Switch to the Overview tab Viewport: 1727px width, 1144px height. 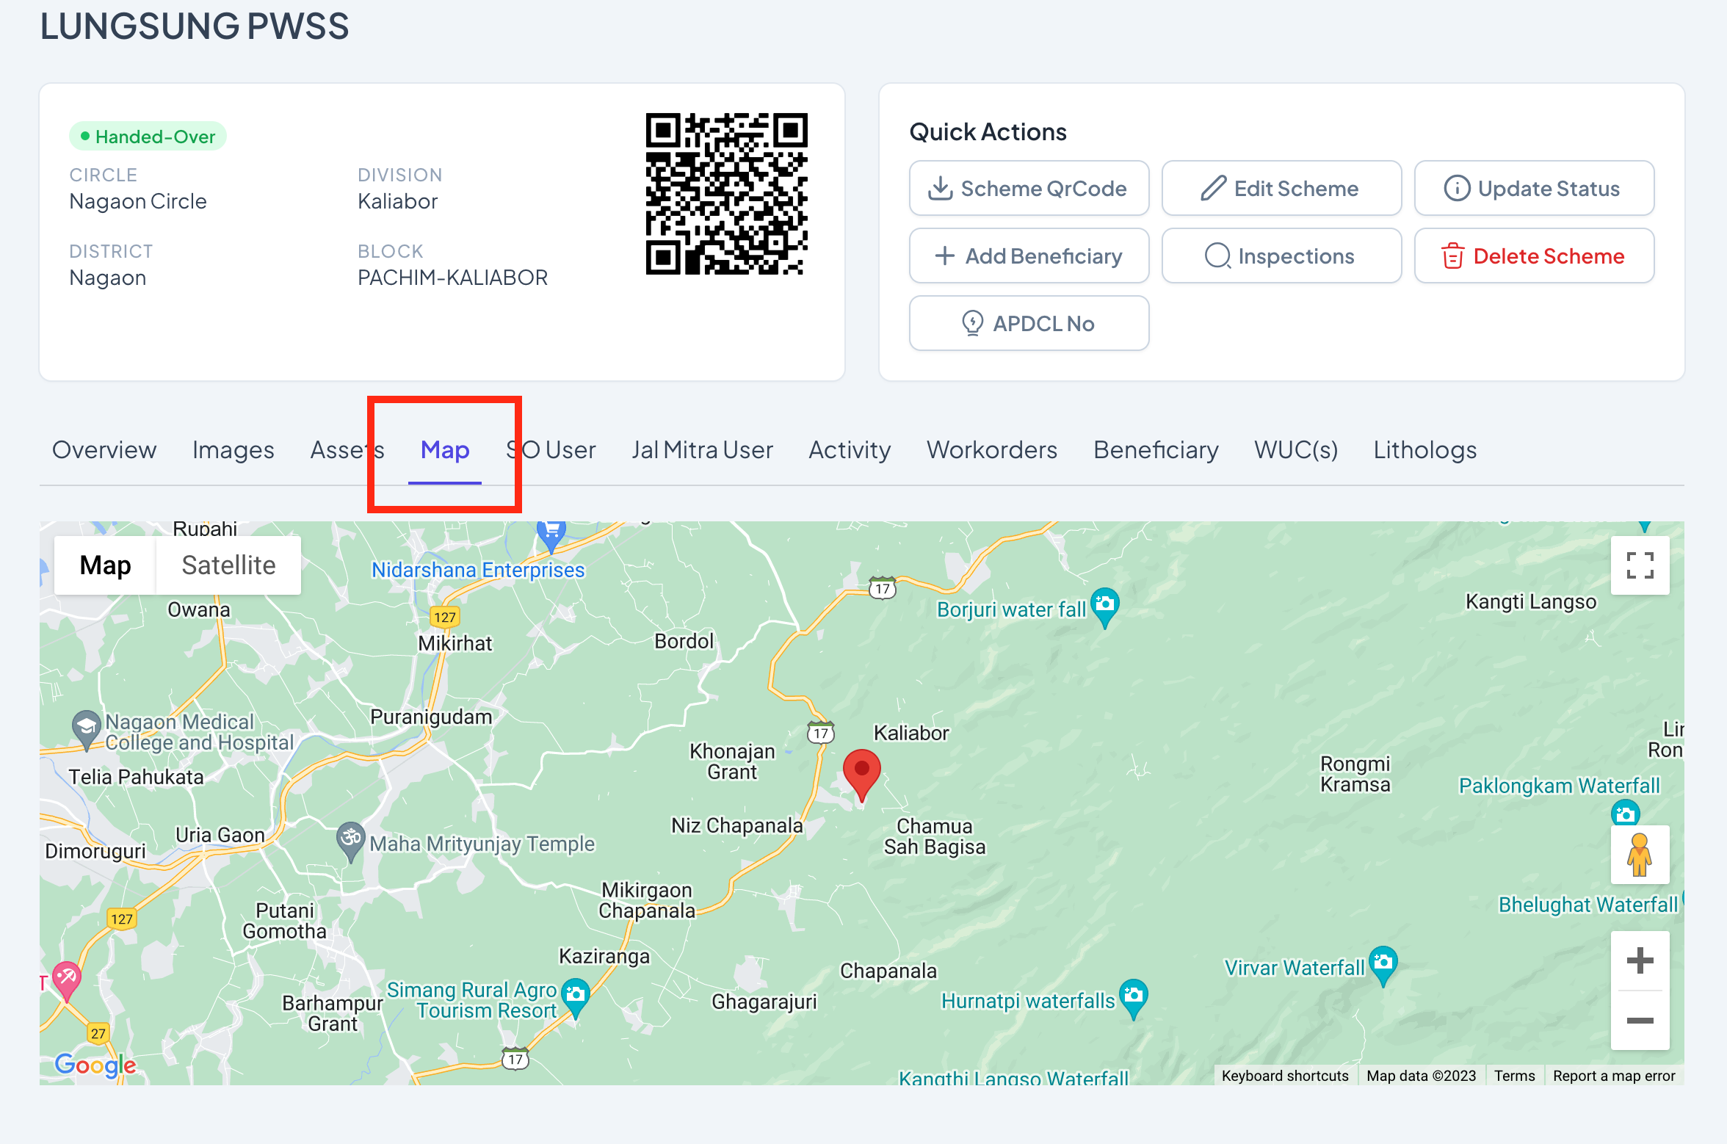point(104,449)
